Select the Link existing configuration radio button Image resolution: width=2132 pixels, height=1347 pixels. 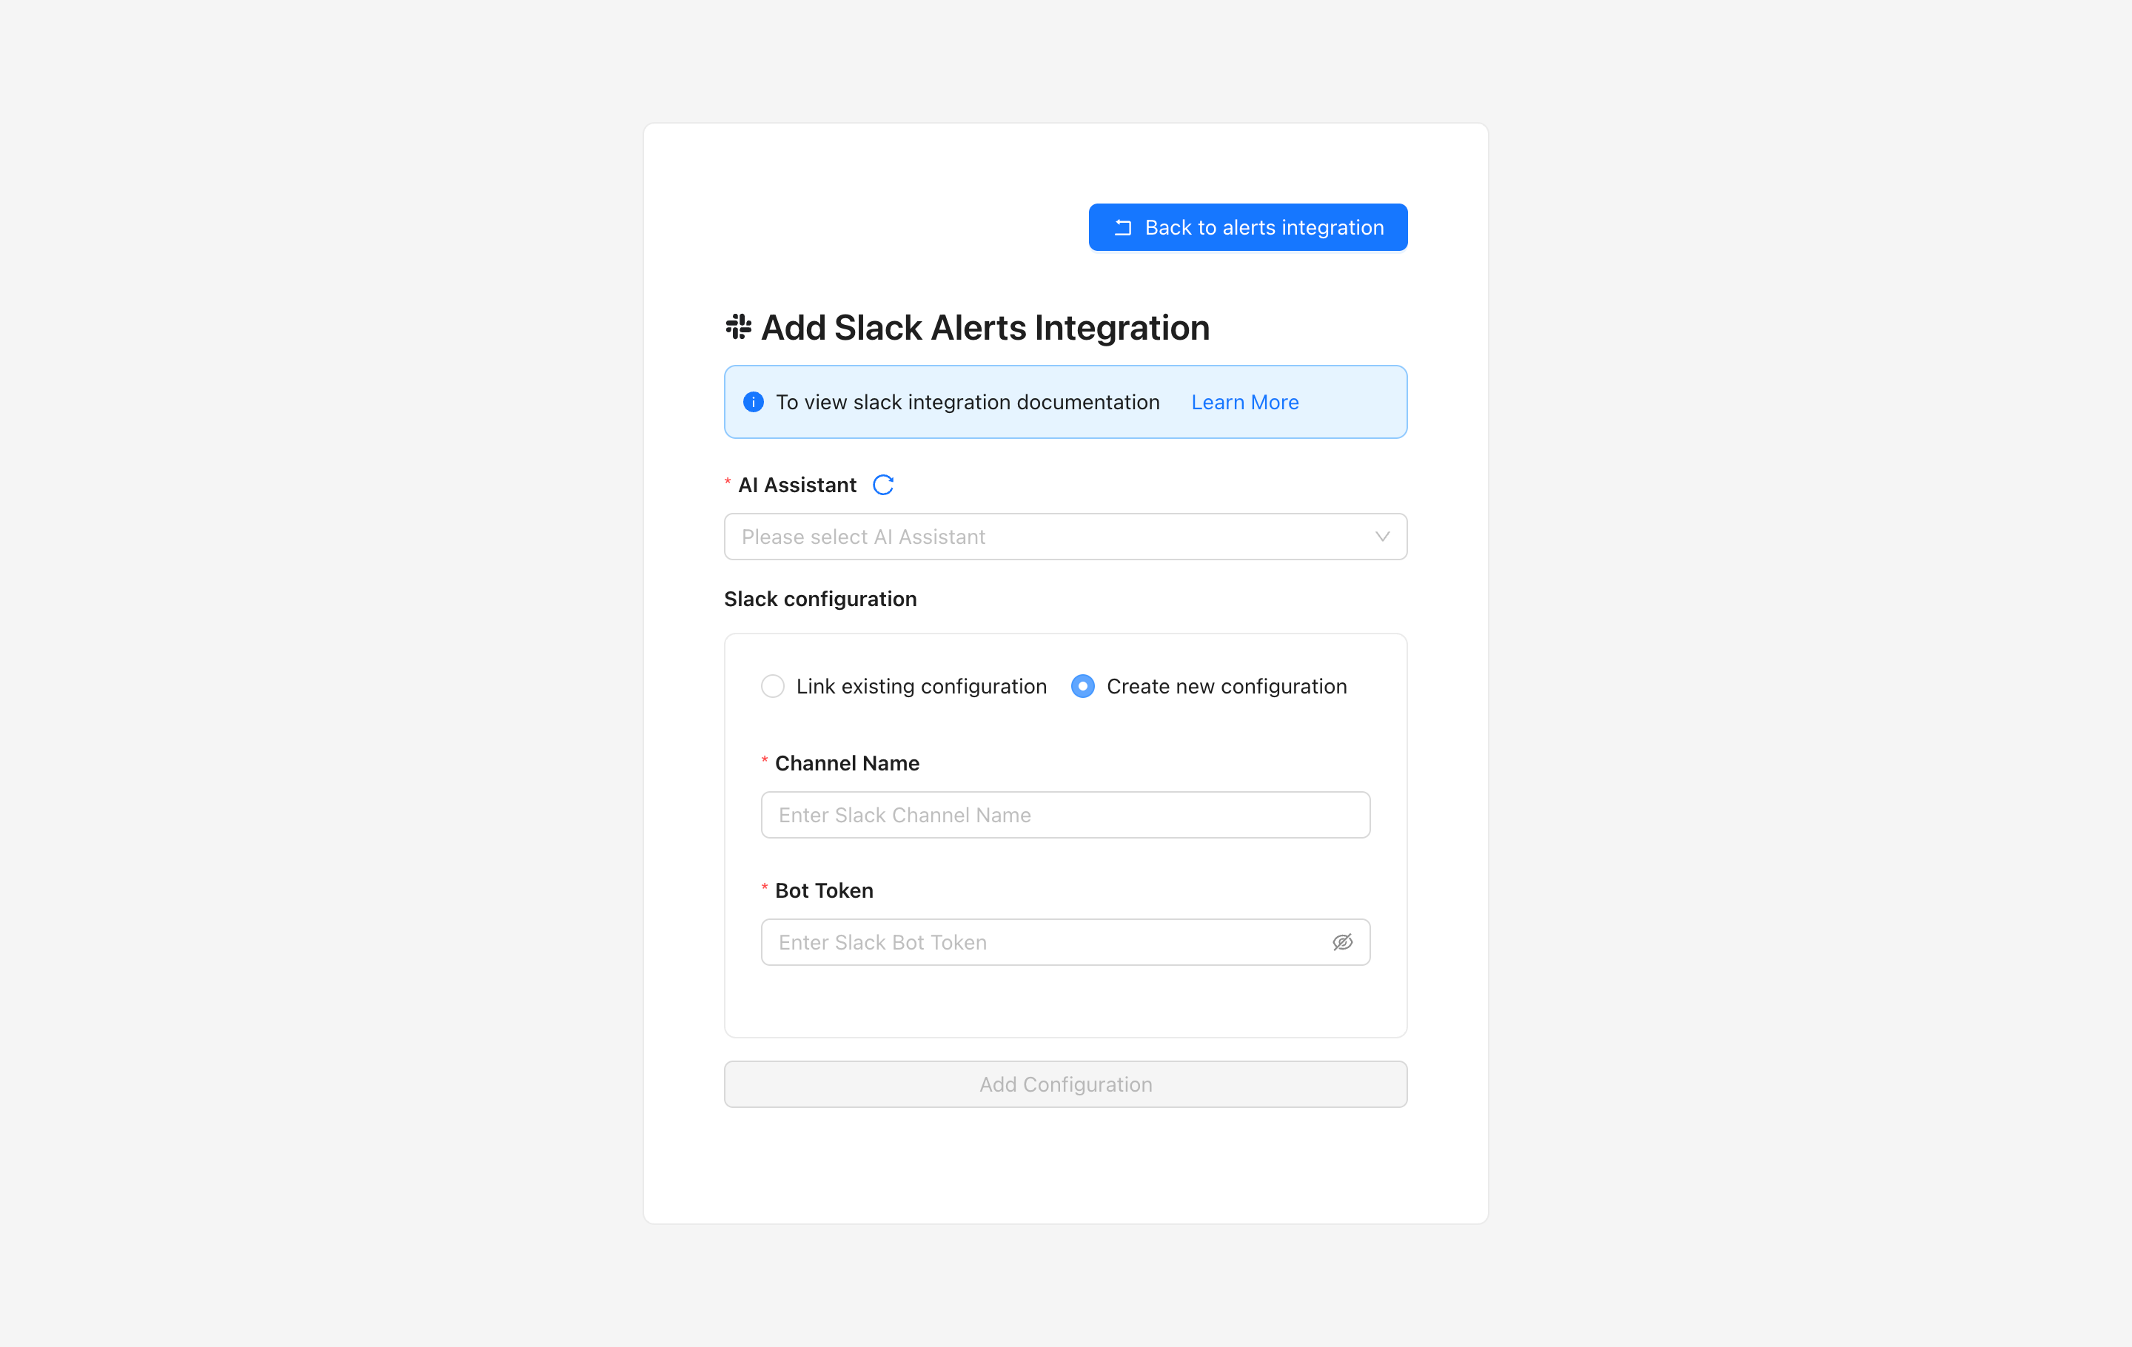pos(773,687)
